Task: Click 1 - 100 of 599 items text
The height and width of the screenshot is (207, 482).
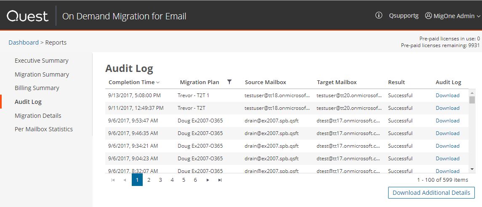Action: click(x=443, y=180)
